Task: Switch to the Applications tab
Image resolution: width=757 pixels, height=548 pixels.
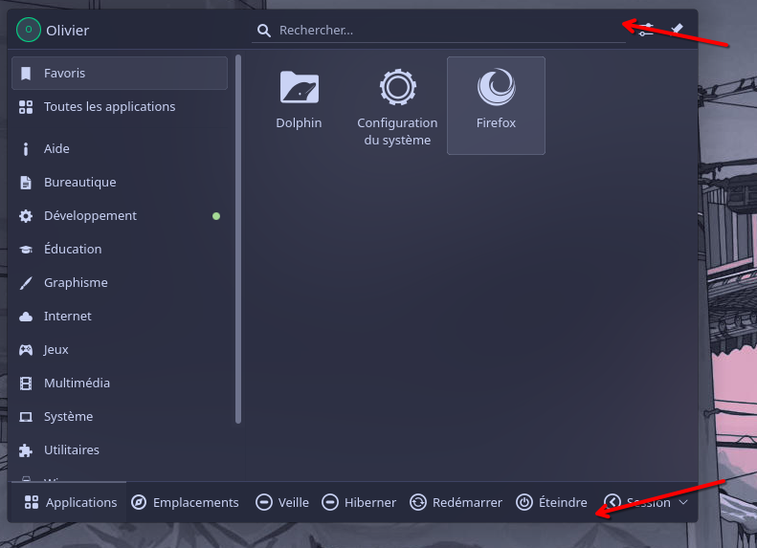Action: [x=71, y=502]
